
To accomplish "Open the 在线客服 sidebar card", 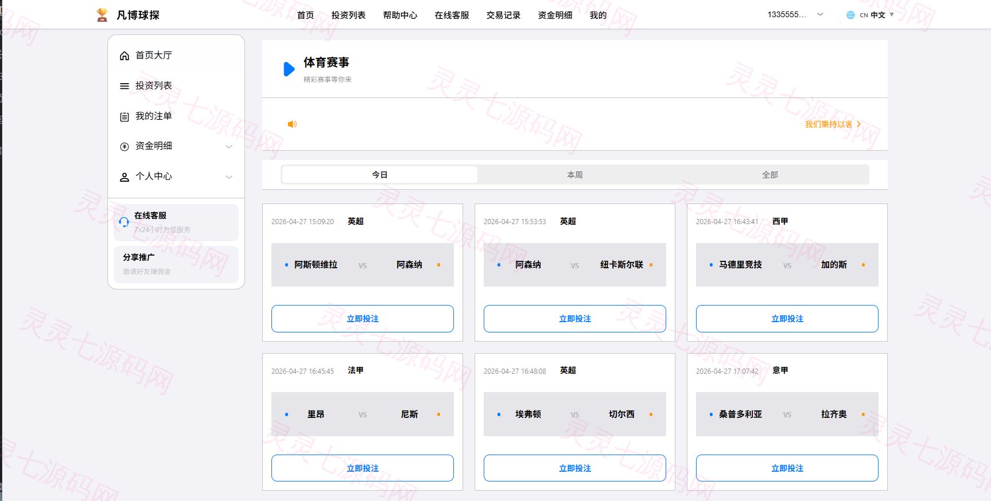I will click(x=176, y=222).
